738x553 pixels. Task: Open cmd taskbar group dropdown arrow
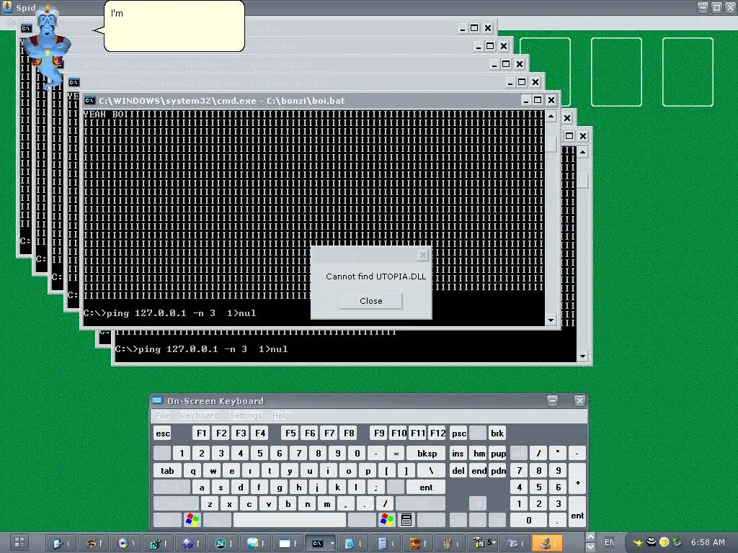click(x=332, y=543)
